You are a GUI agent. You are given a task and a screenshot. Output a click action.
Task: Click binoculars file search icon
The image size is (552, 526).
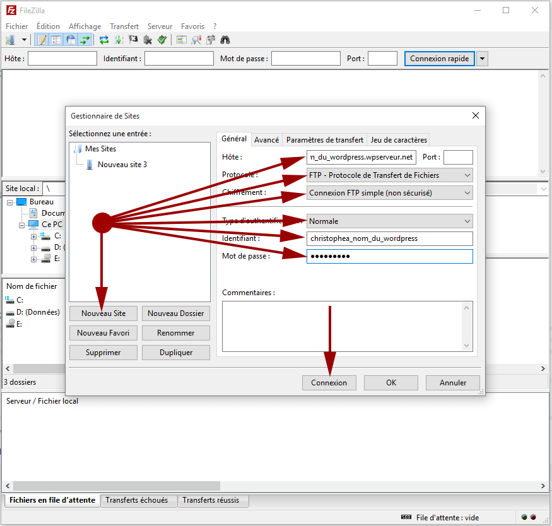(225, 40)
